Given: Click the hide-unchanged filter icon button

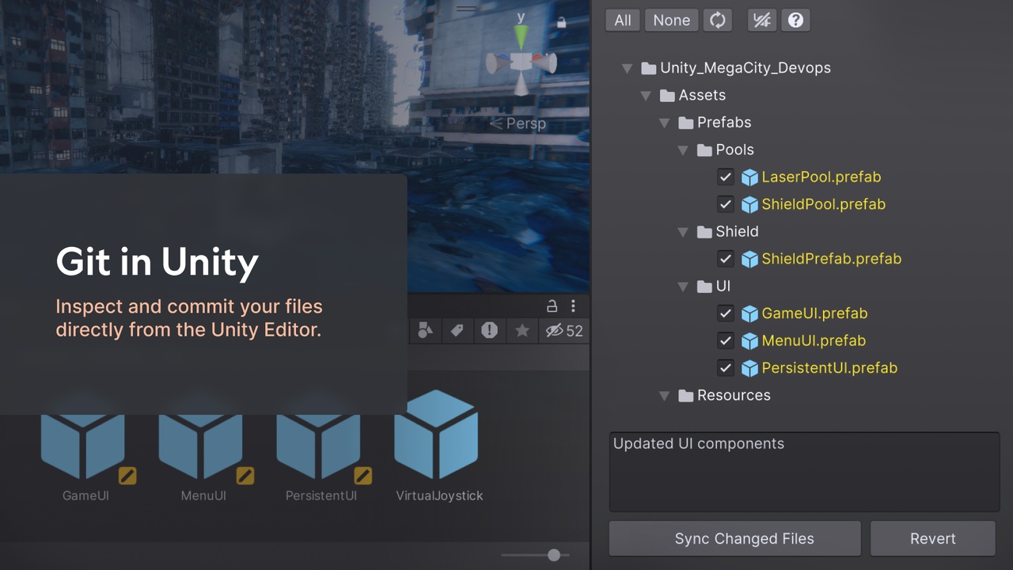Looking at the screenshot, I should (761, 20).
